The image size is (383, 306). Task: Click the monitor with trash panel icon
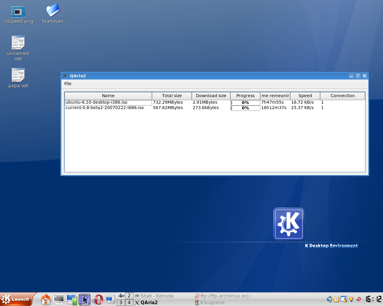[72, 299]
